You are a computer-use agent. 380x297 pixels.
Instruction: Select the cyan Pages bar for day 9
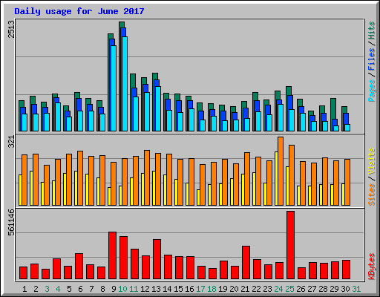click(114, 88)
